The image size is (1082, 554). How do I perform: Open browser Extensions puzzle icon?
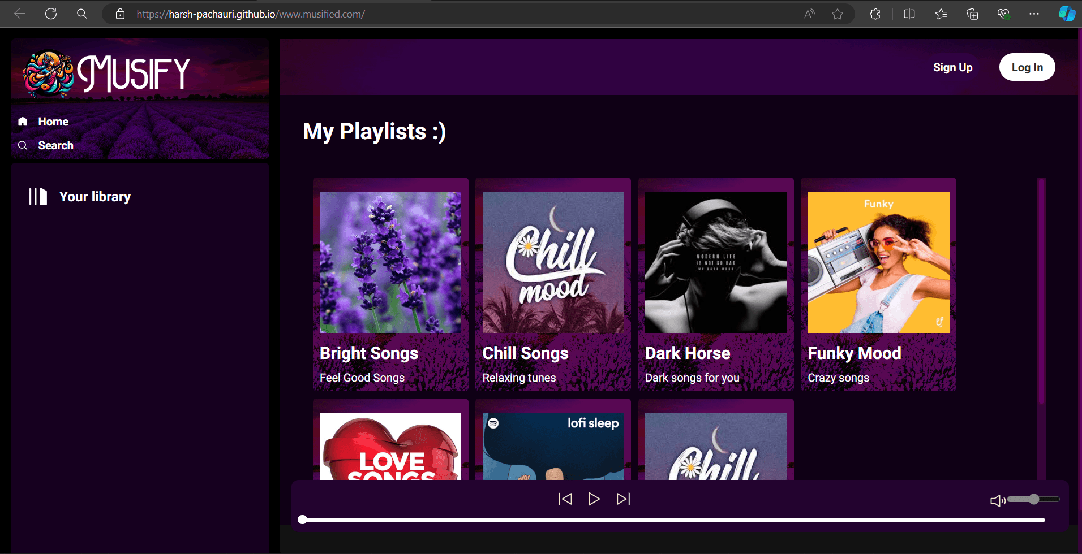coord(875,14)
